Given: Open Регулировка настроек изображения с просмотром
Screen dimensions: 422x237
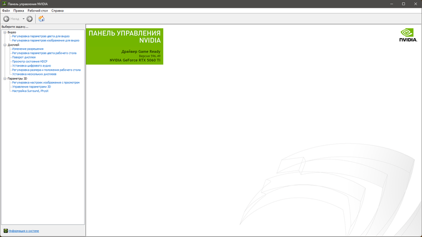Looking at the screenshot, I should point(46,83).
